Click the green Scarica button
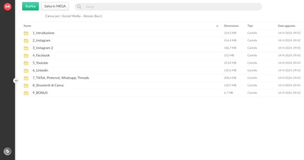 click(x=30, y=6)
